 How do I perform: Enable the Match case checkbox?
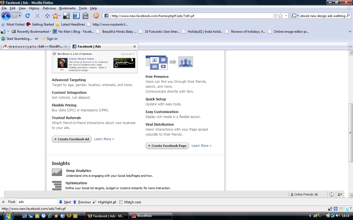pos(121,202)
